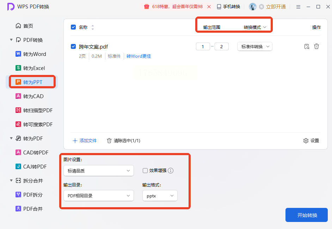Select the 转为CAD icon
The image size is (332, 229).
pos(18,96)
